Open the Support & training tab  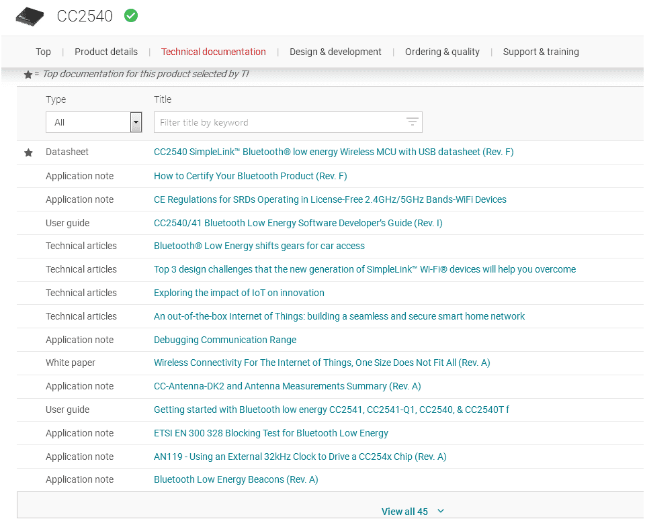point(541,52)
